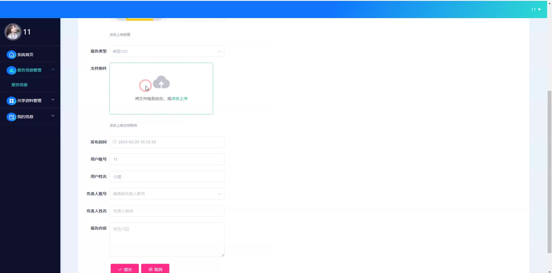Screen dimensions: 552x273
Task: Click the 提交 submit button
Action: click(x=125, y=269)
